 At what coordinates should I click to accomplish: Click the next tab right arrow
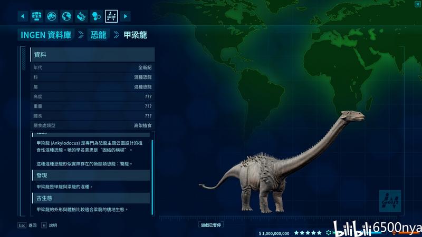tap(126, 16)
